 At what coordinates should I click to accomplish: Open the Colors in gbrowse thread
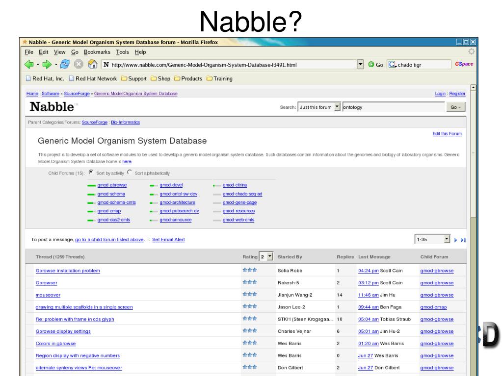[56, 344]
